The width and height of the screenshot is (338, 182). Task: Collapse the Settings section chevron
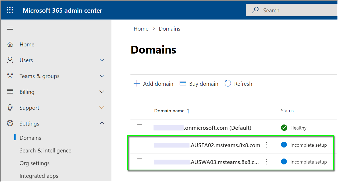[102, 123]
